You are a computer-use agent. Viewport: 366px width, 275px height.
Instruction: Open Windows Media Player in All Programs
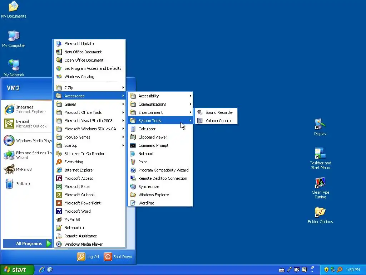coord(90,244)
